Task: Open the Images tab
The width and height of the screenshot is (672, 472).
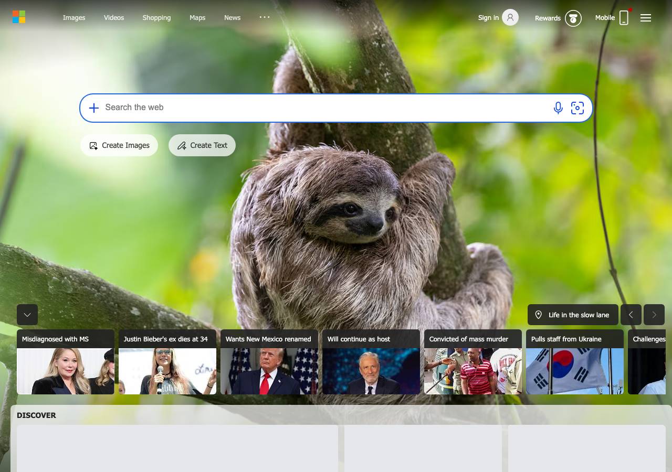Action: pos(74,18)
